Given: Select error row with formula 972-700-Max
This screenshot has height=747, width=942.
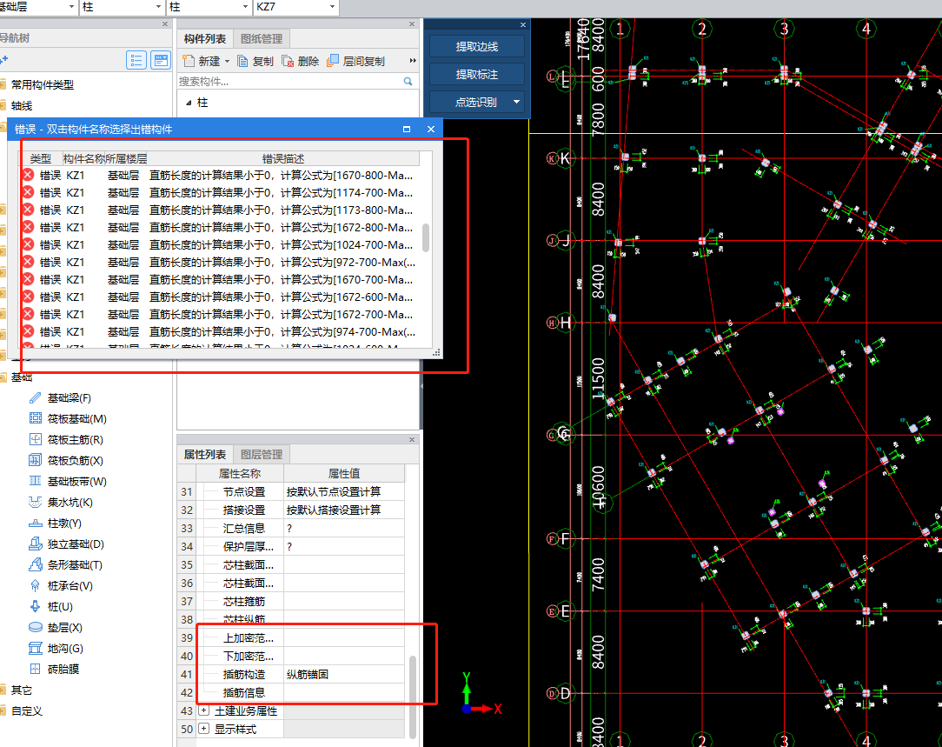Looking at the screenshot, I should point(221,262).
